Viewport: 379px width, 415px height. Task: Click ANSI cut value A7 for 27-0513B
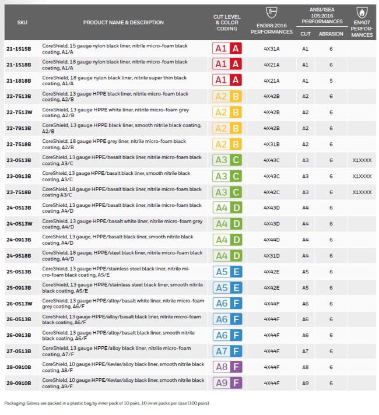point(306,351)
